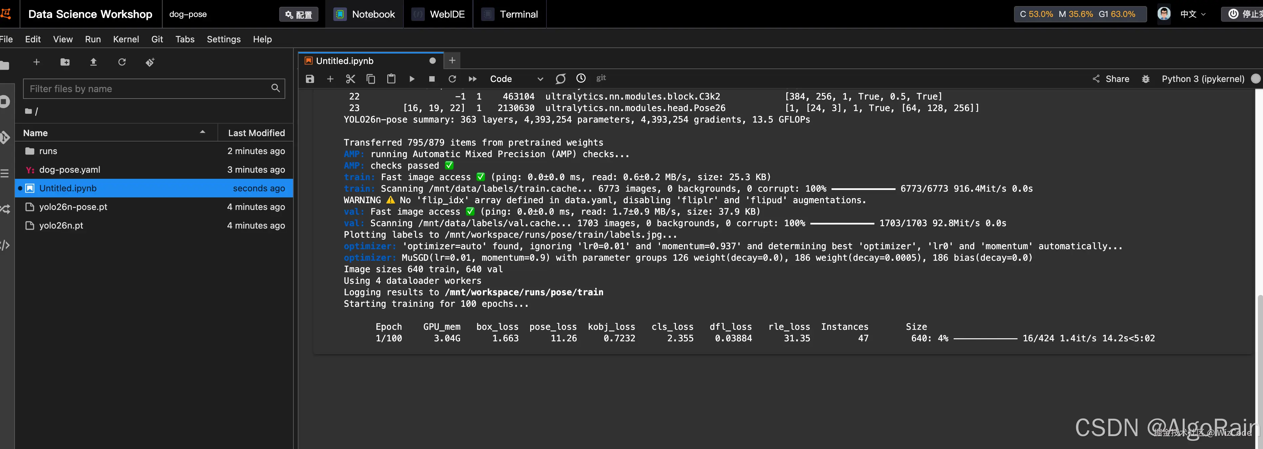Cut the selected cell with the scissors icon
Viewport: 1263px width, 449px height.
350,79
